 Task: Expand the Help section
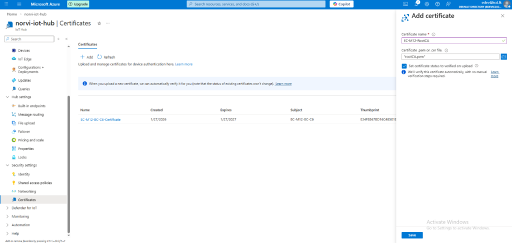pos(7,233)
